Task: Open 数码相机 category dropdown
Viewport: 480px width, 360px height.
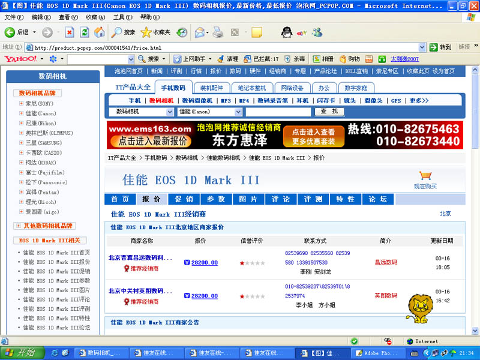Action: 170,112
